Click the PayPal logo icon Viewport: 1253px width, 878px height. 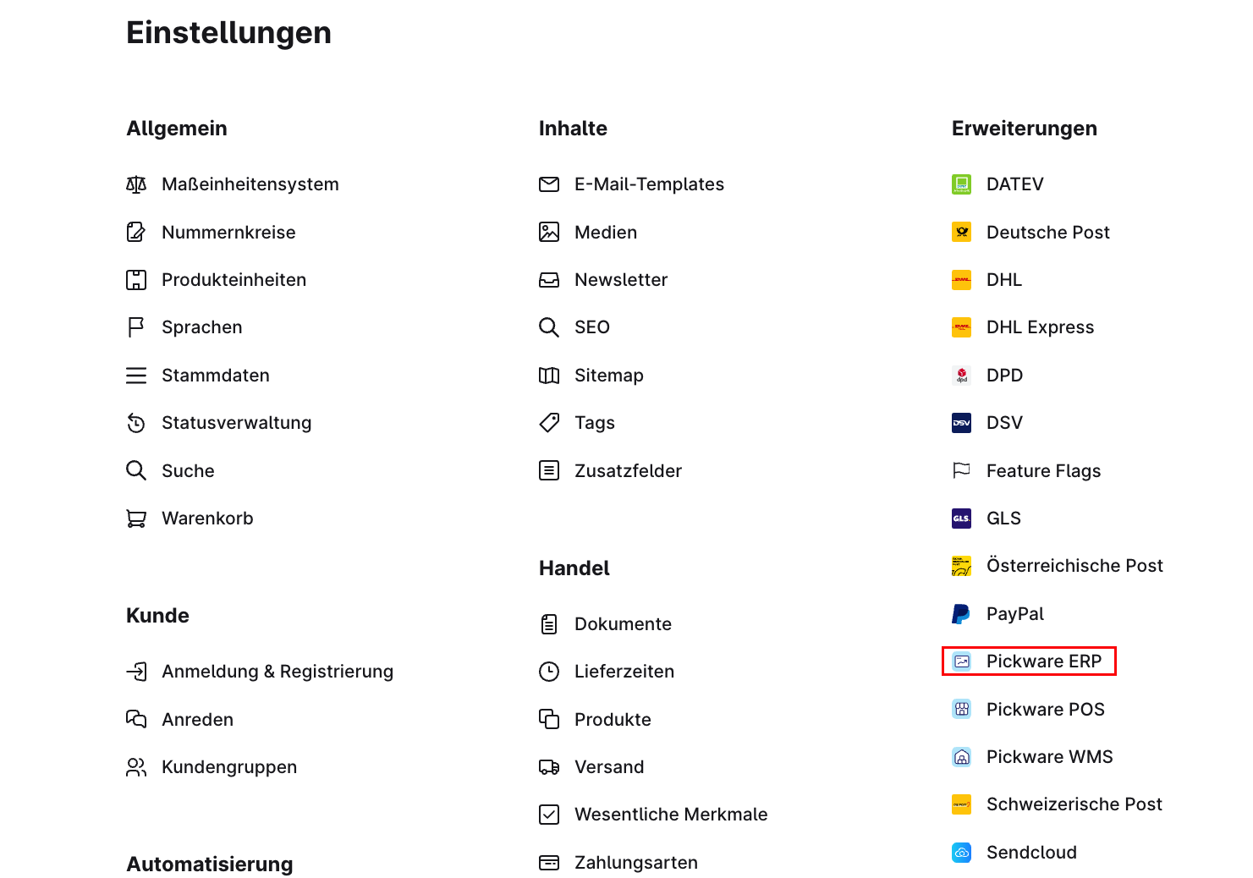(961, 614)
